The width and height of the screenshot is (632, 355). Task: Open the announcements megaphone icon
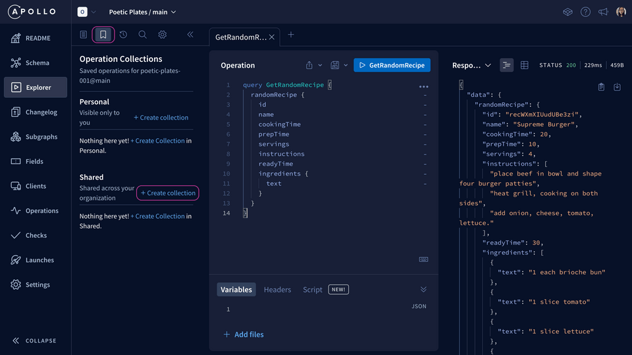click(603, 12)
